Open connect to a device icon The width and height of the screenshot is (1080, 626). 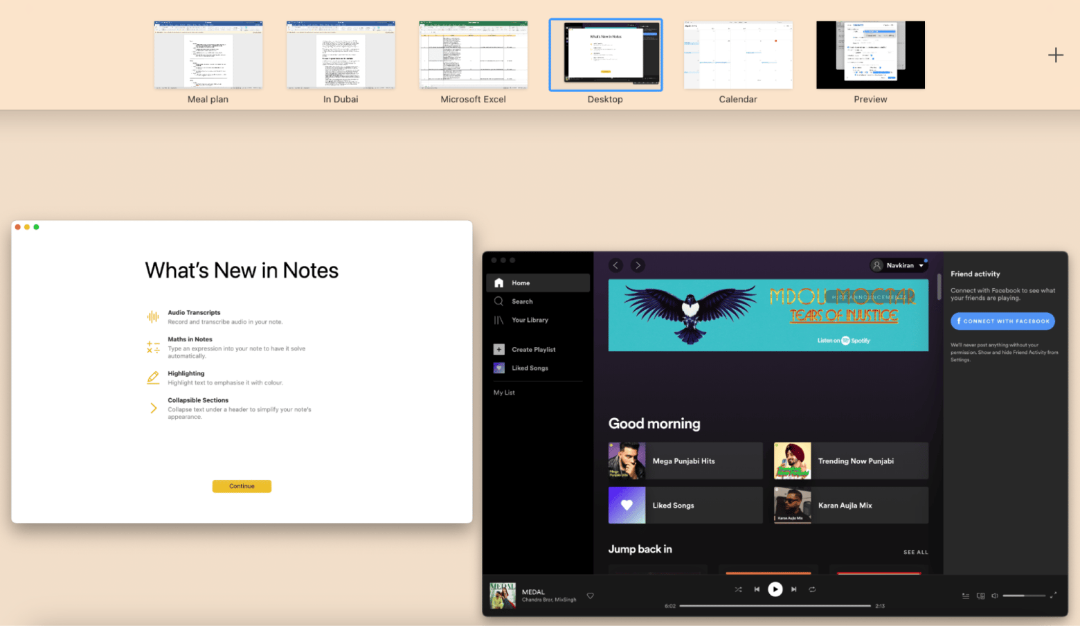980,596
